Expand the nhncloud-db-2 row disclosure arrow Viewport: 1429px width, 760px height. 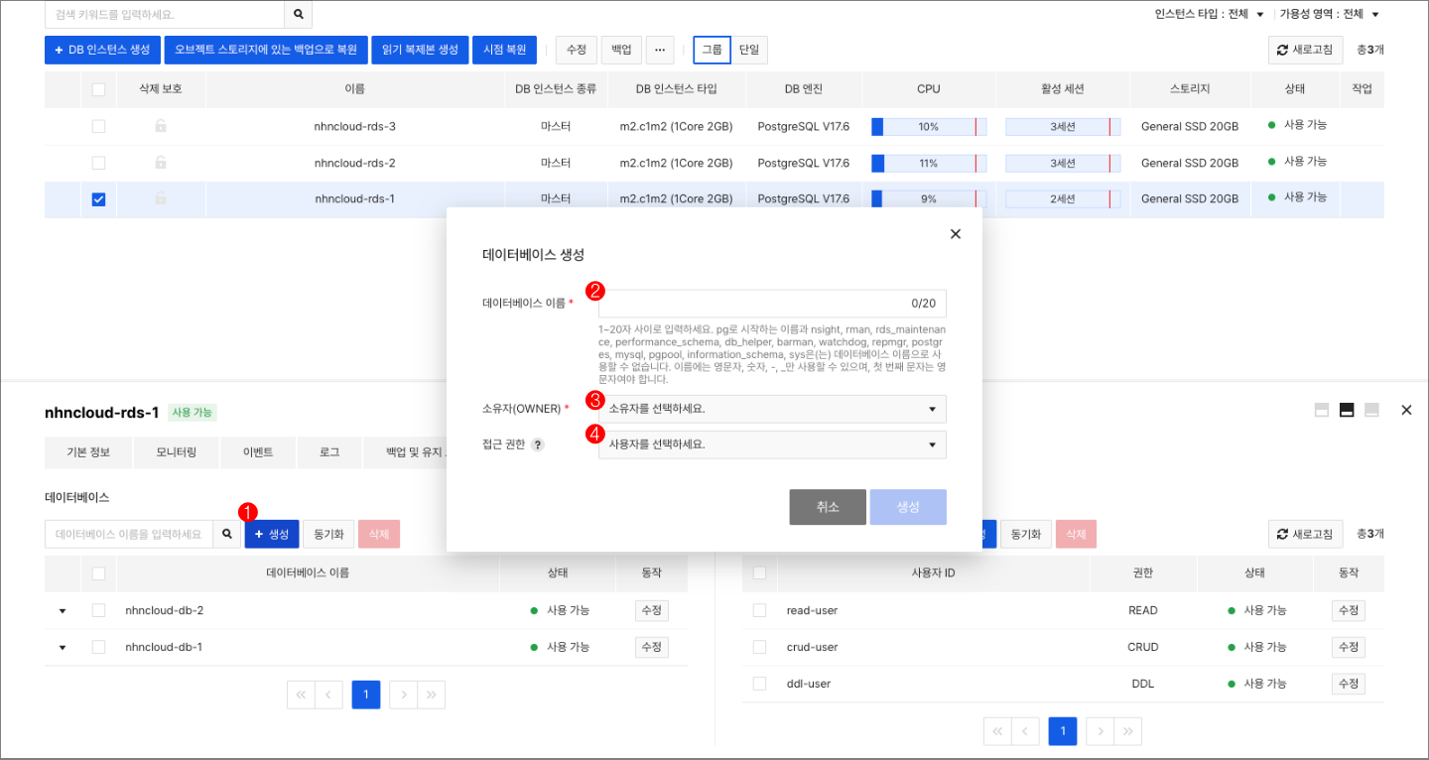pos(62,610)
